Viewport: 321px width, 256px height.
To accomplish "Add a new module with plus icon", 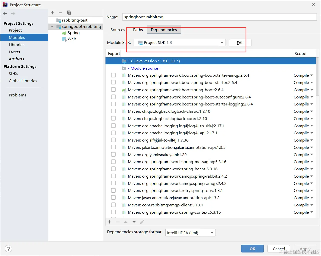I will 53,13.
